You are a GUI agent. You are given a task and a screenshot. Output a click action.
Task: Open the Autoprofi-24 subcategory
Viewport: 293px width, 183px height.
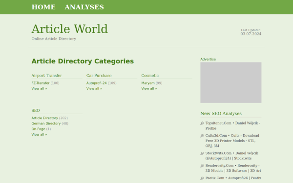click(96, 83)
